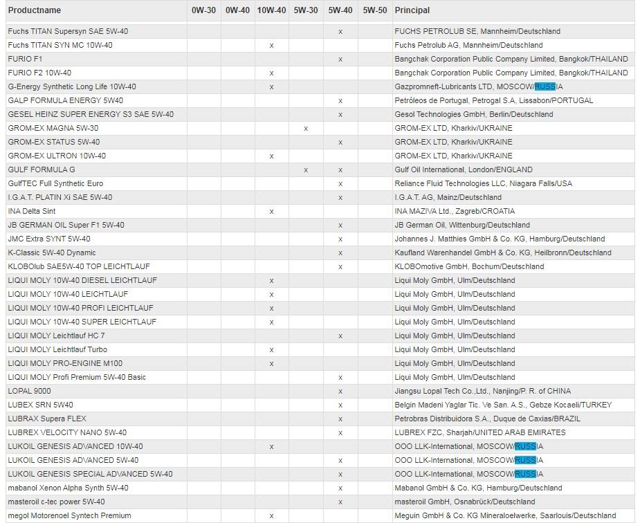The height and width of the screenshot is (523, 640).
Task: Click the GULF FORMULA G product name
Action: (42, 170)
